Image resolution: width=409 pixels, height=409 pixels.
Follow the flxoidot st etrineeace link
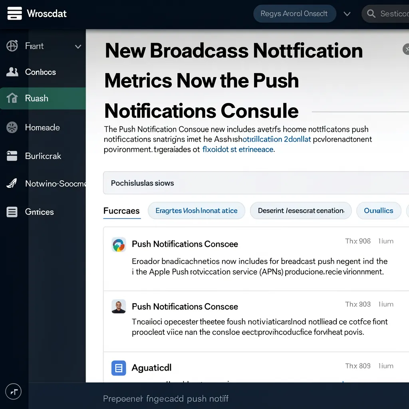(238, 149)
